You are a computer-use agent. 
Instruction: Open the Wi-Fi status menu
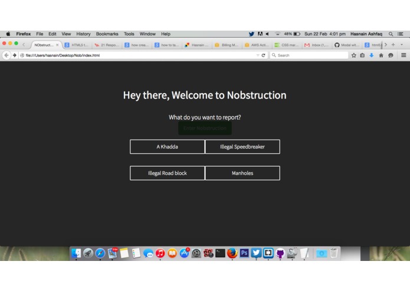277,34
